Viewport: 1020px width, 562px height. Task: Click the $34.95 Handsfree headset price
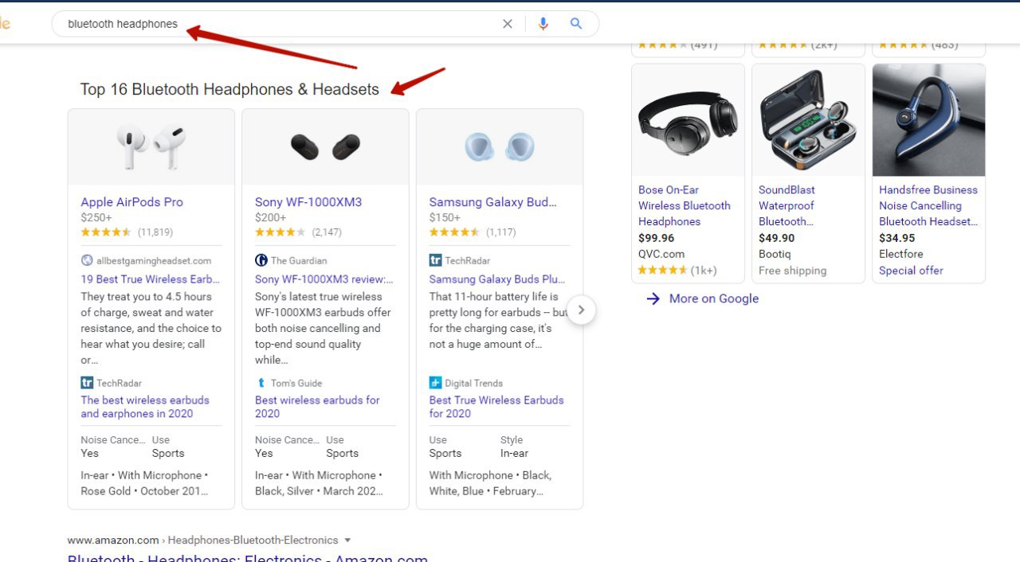coord(897,238)
